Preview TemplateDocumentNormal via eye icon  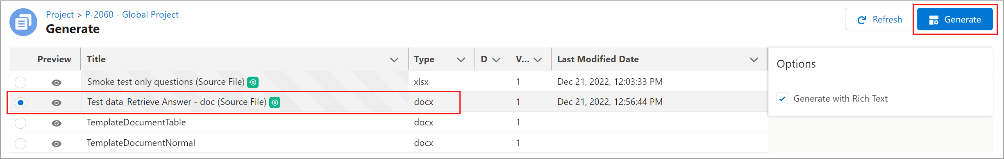(x=57, y=144)
